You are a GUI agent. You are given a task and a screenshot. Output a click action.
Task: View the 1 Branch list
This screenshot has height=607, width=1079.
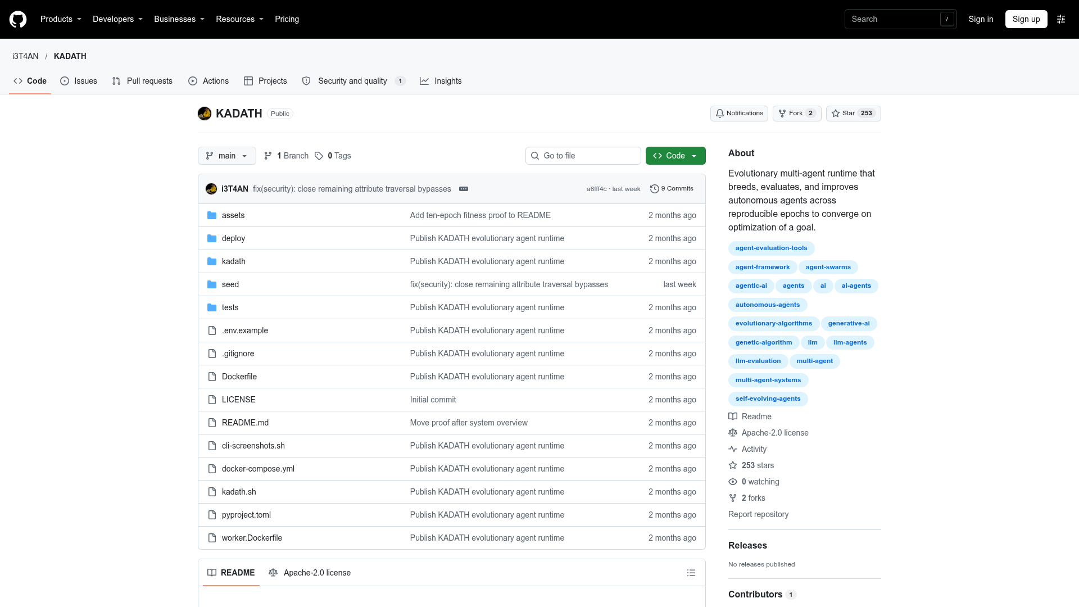coord(287,156)
